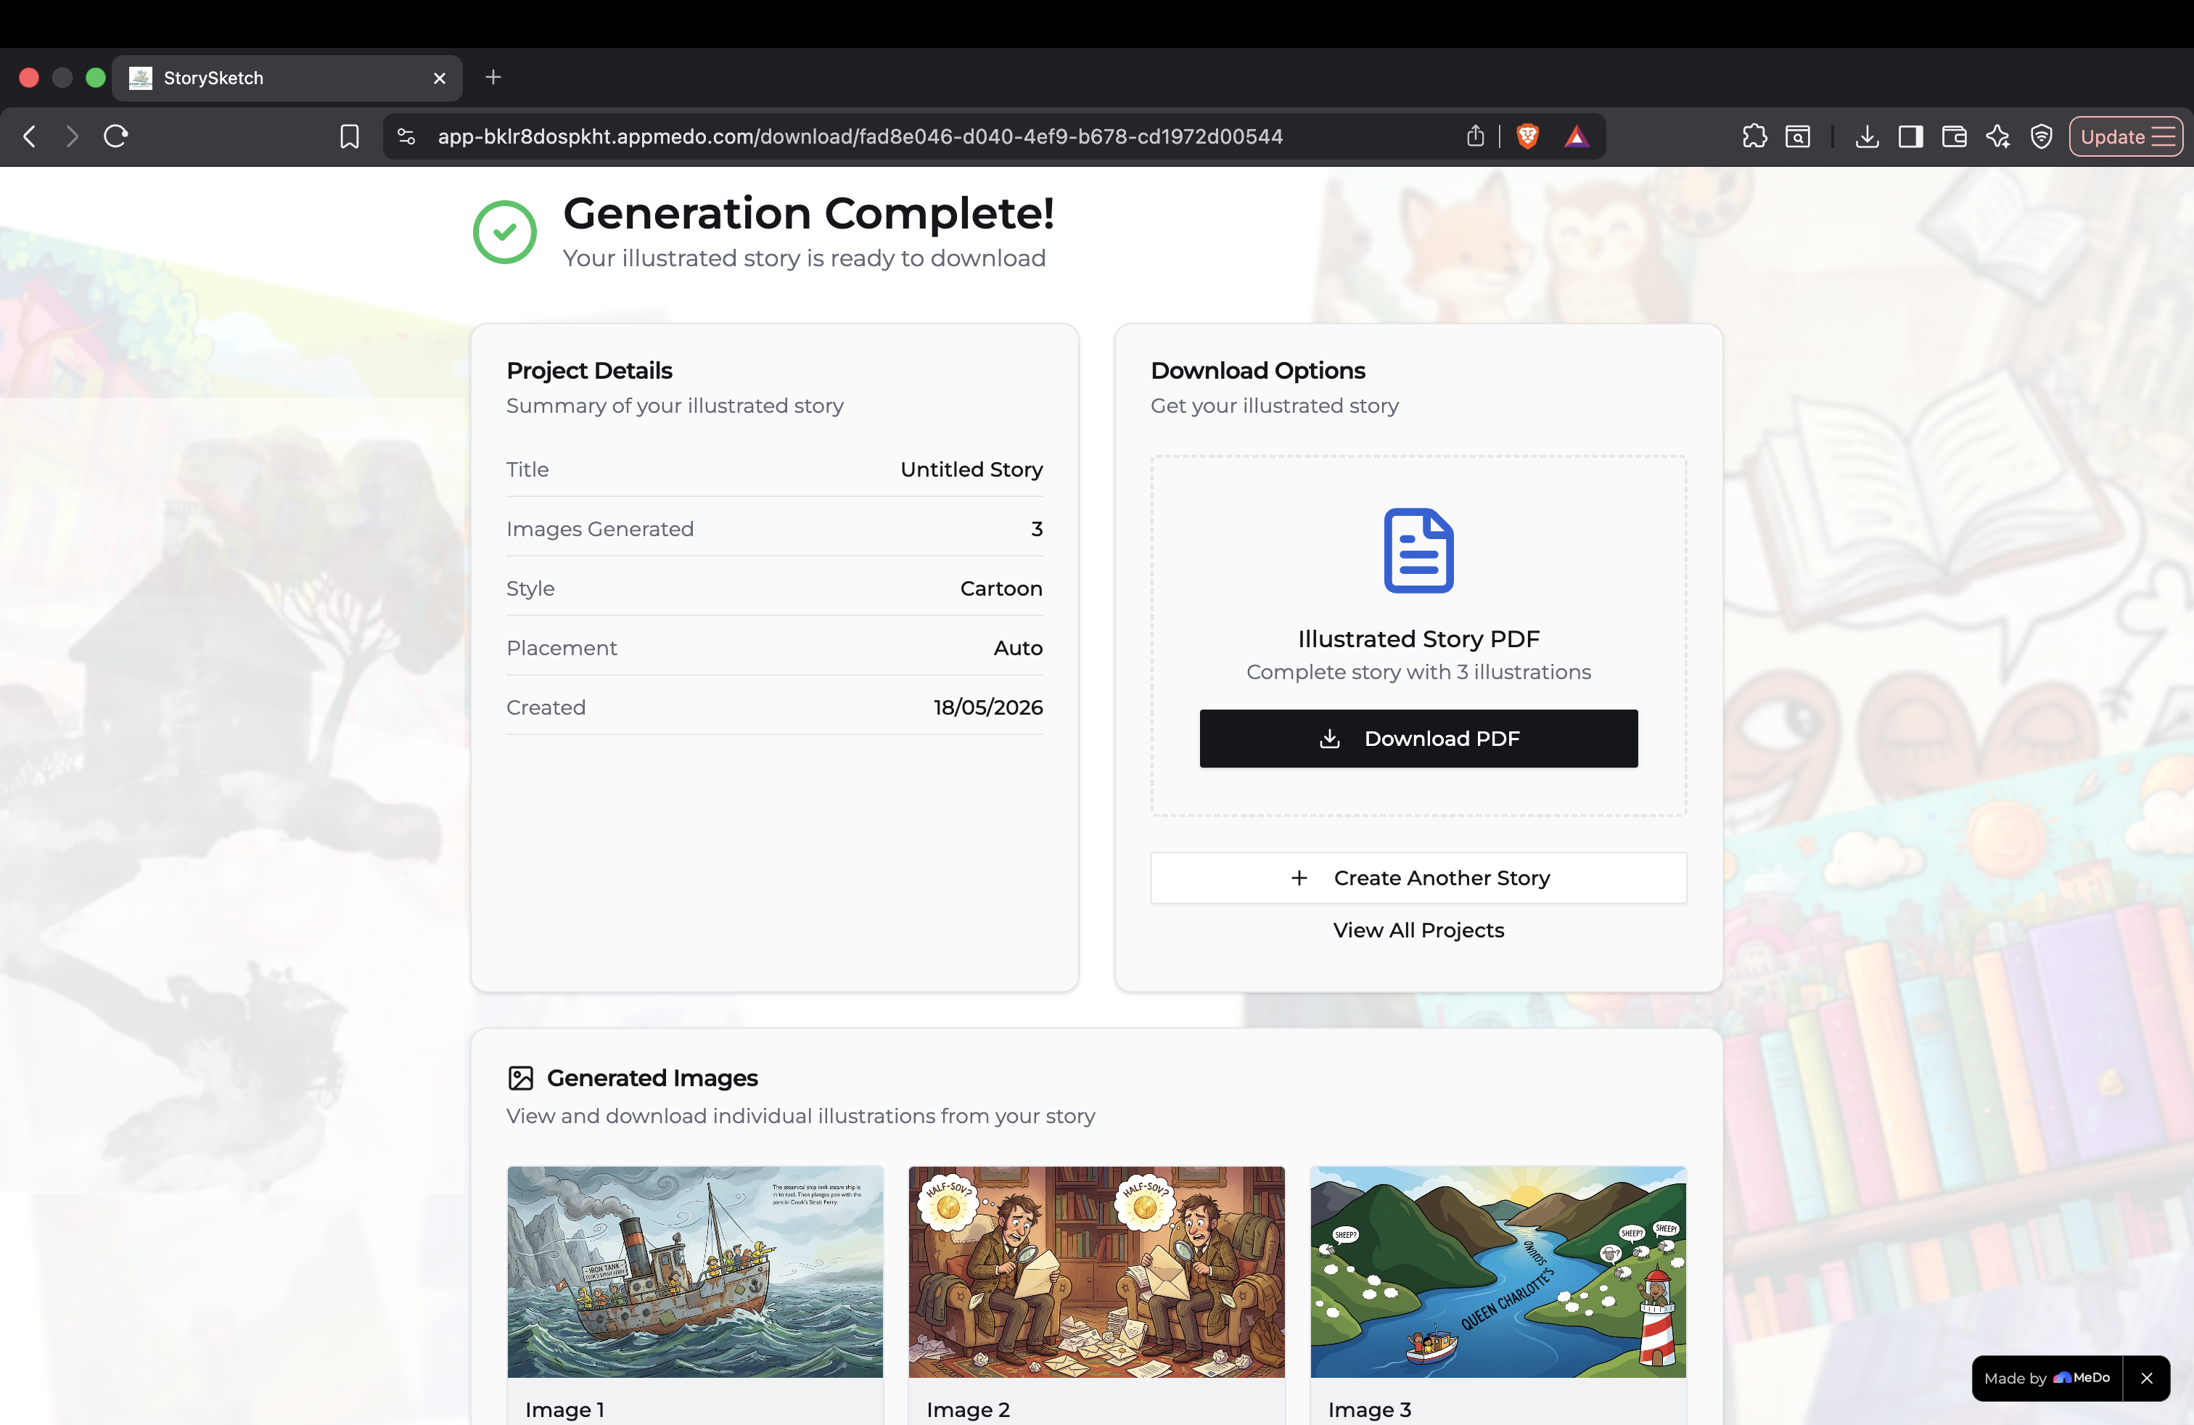Open the Brave Wallet icon

(x=1953, y=136)
